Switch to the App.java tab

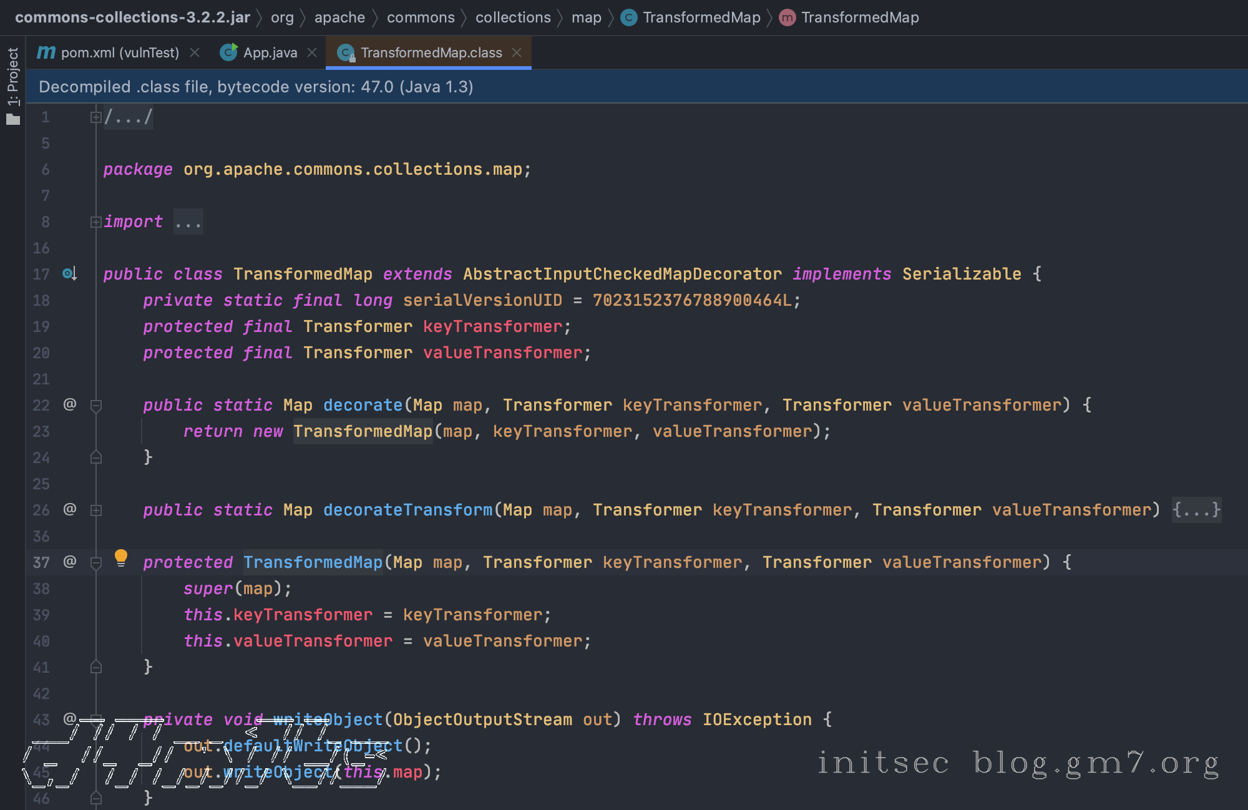[x=270, y=52]
